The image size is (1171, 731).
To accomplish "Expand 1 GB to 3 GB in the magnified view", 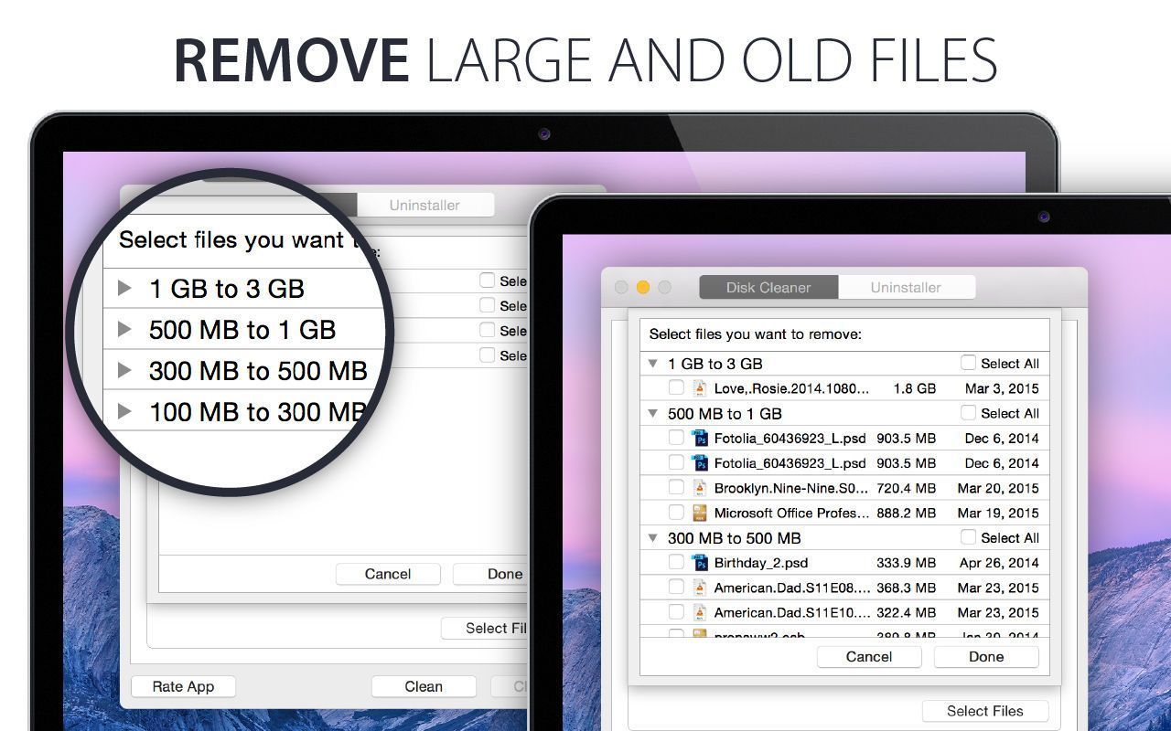I will coord(125,289).
